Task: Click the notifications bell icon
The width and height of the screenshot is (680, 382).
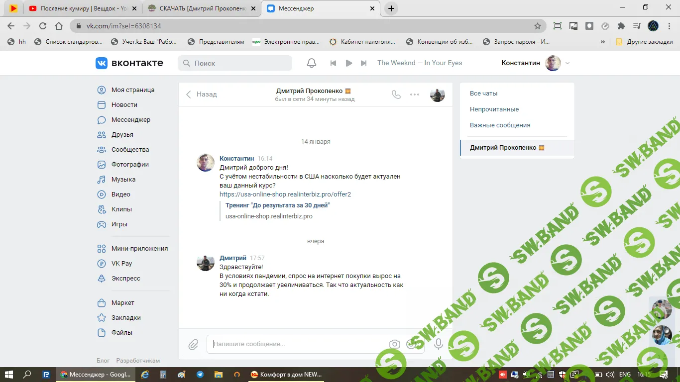Action: 312,63
